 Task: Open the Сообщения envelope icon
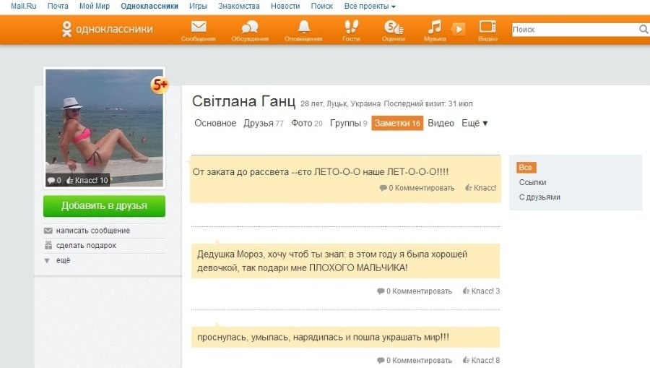tap(198, 27)
